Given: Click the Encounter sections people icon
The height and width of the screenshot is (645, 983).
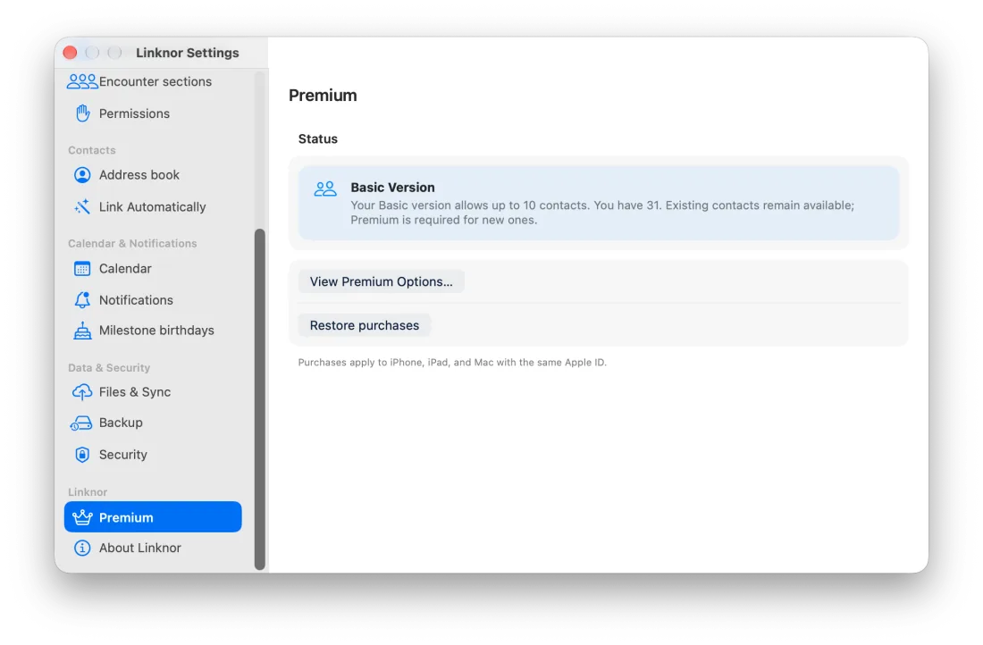Looking at the screenshot, I should click(x=82, y=81).
